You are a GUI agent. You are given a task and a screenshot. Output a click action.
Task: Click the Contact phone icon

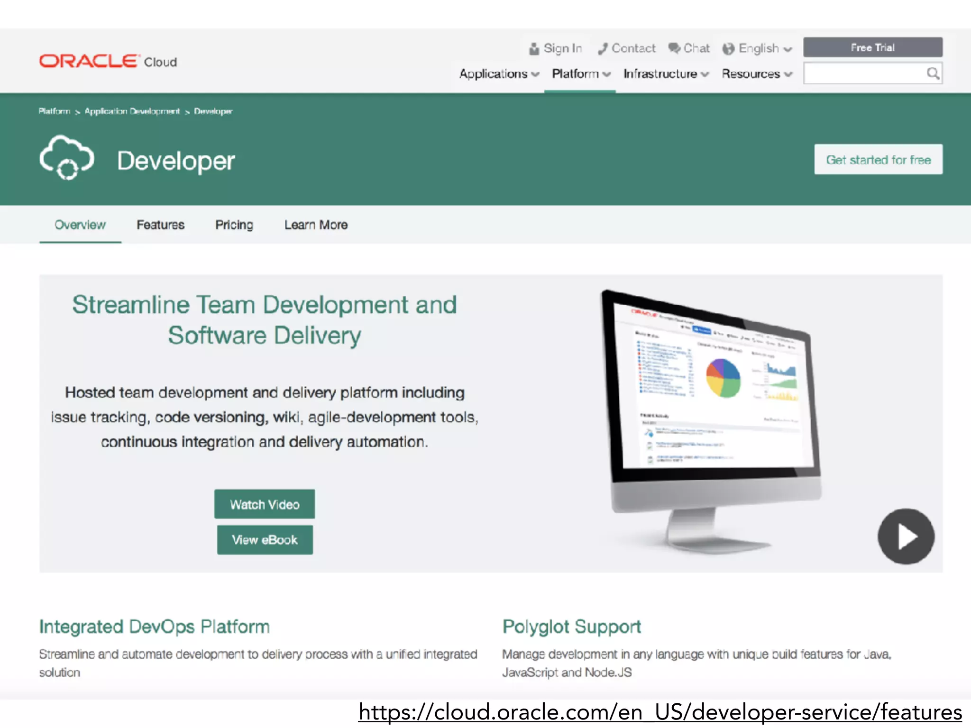point(603,49)
